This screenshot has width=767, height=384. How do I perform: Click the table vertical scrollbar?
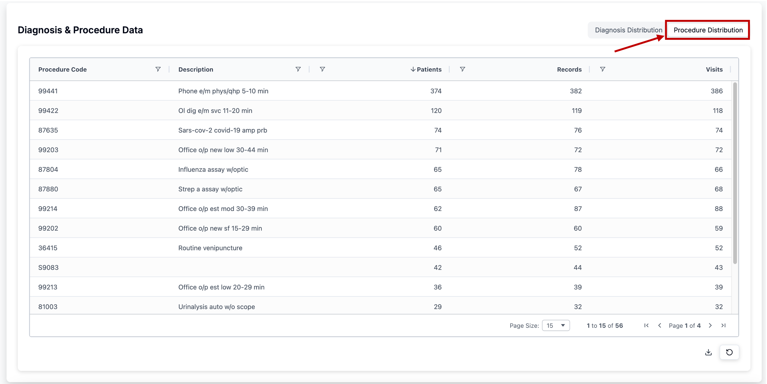click(735, 173)
